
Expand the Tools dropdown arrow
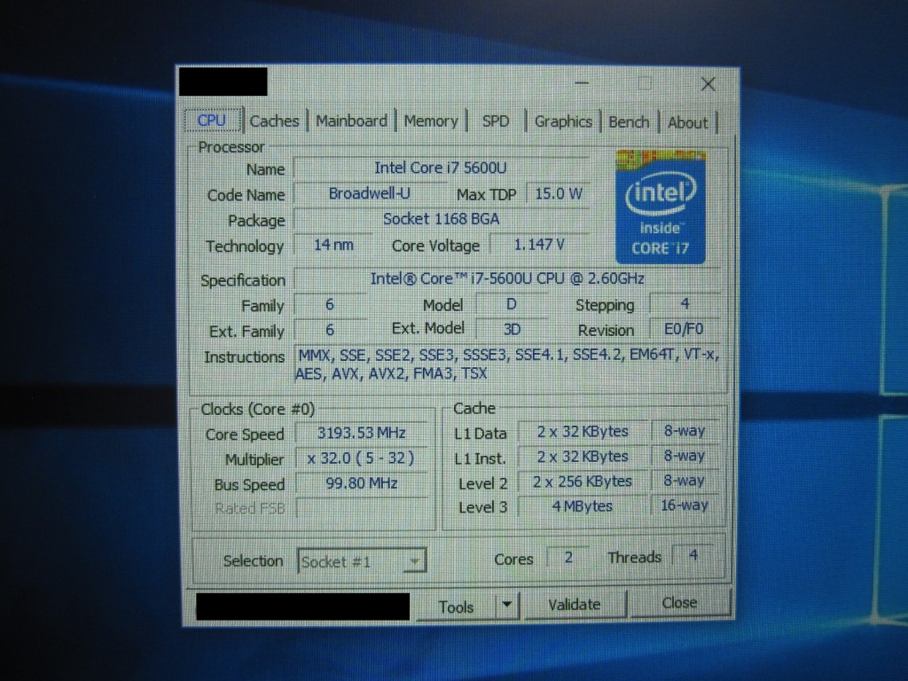(507, 606)
